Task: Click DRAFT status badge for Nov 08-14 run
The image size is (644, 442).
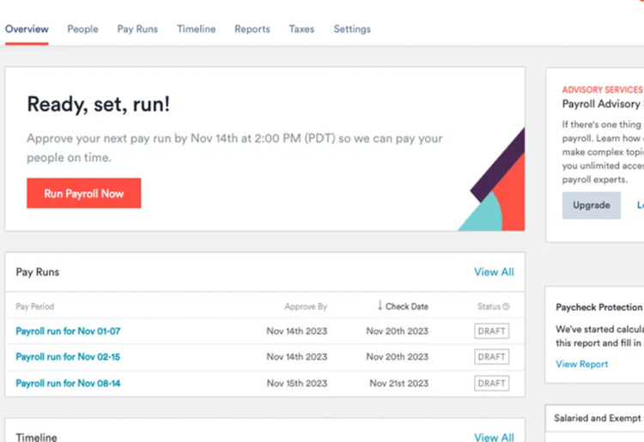Action: (x=491, y=384)
